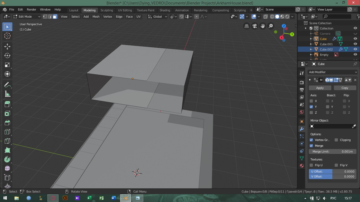The width and height of the screenshot is (360, 202).
Task: Choose the Move tool
Action: 7,47
